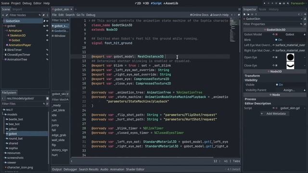Click the instance child scene link icon
This screenshot has height=173, width=308.
[7, 15]
